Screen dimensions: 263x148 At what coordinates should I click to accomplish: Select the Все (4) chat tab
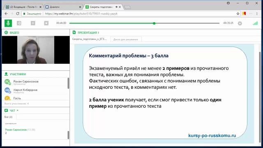(x=9, y=117)
